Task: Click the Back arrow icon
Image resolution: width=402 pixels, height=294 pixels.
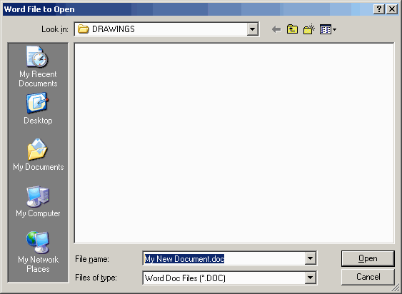Action: pos(276,29)
